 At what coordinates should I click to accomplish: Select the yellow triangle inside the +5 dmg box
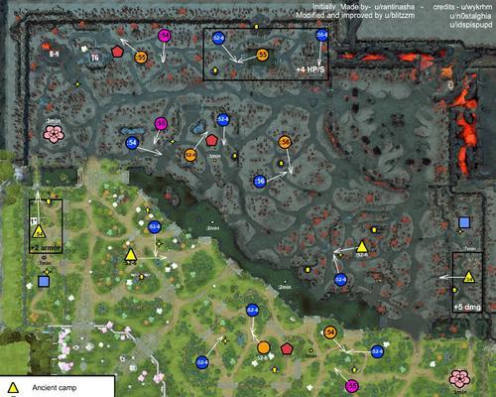469,277
